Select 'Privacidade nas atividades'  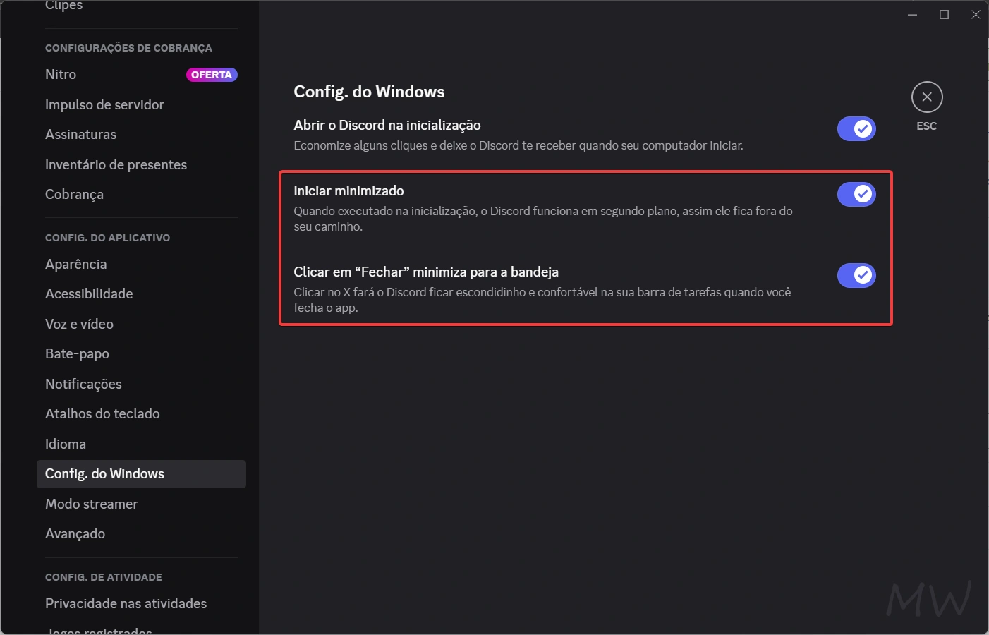tap(126, 603)
